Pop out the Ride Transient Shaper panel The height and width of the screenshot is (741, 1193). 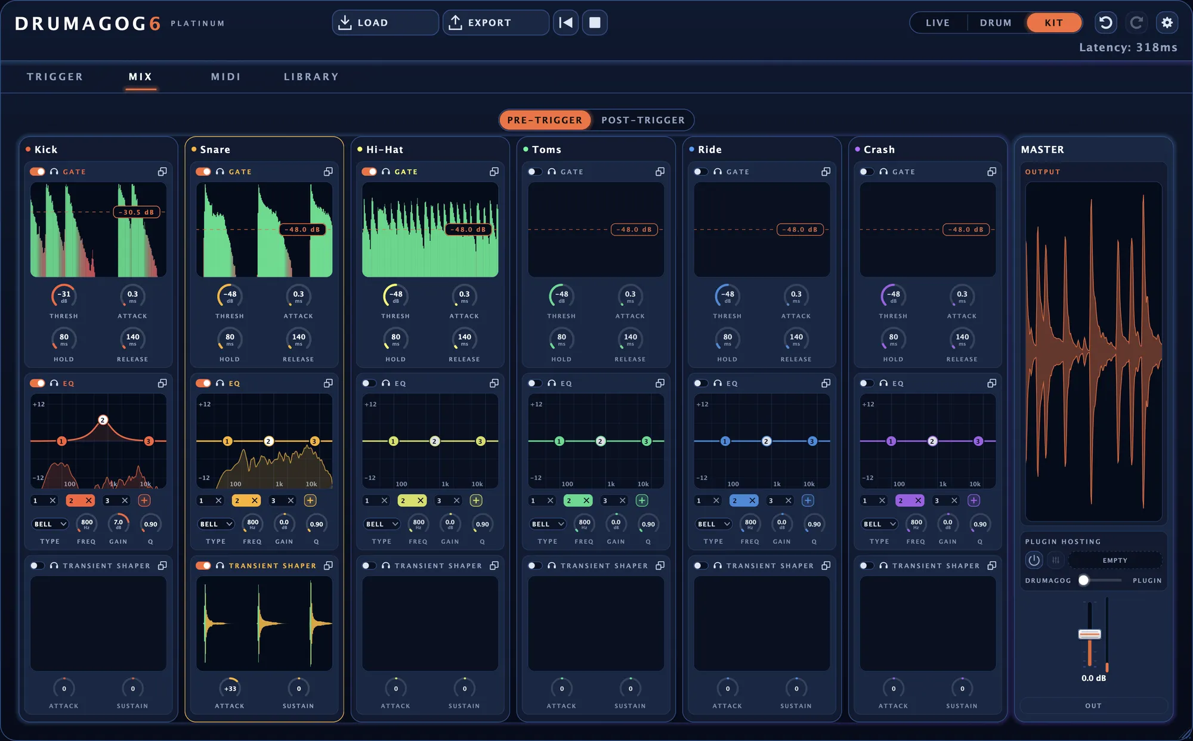tap(826, 566)
